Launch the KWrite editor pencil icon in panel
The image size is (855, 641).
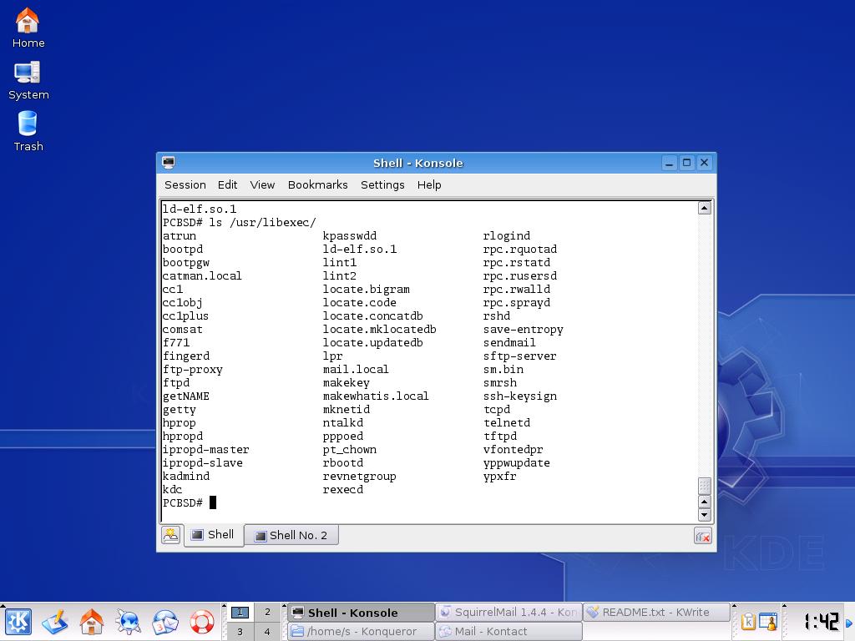pos(55,622)
